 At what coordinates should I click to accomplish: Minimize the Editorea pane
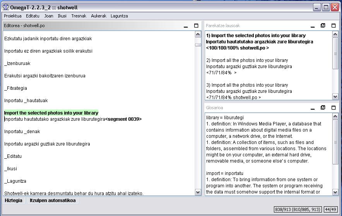point(186,26)
